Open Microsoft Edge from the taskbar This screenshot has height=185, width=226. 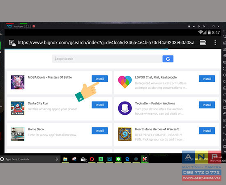click(127, 159)
